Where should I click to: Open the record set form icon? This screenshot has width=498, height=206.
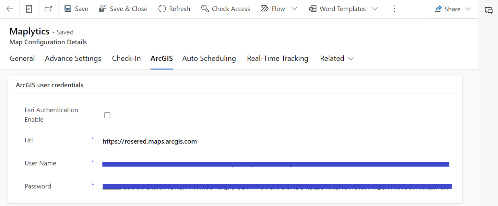click(29, 9)
